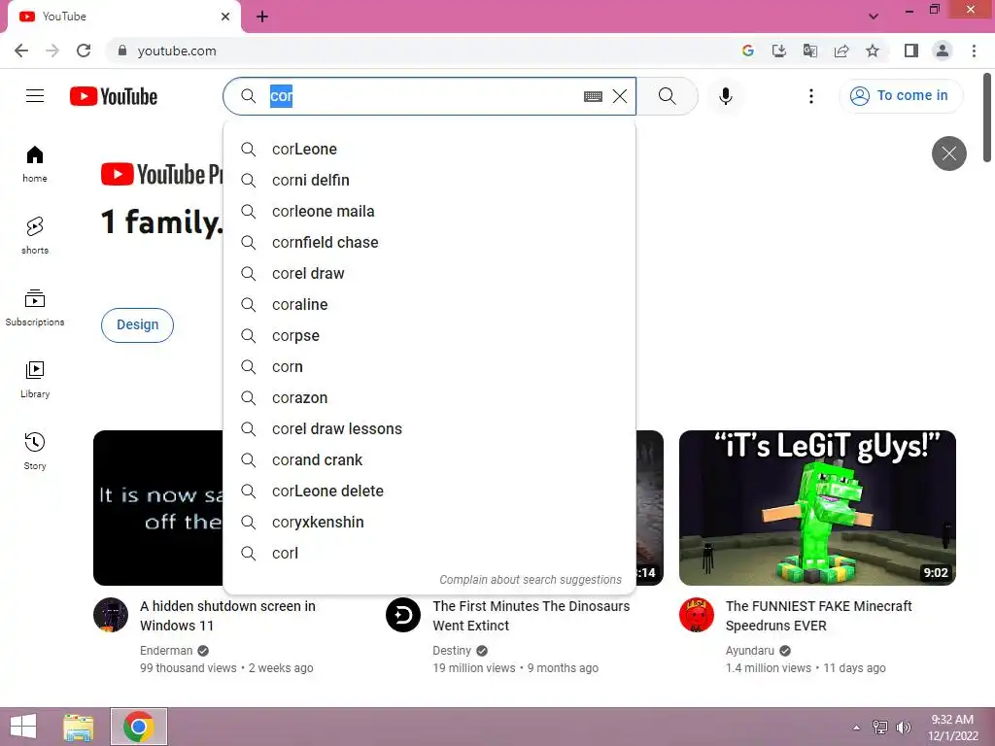
Task: Click the Google icon in address bar
Action: pos(748,51)
